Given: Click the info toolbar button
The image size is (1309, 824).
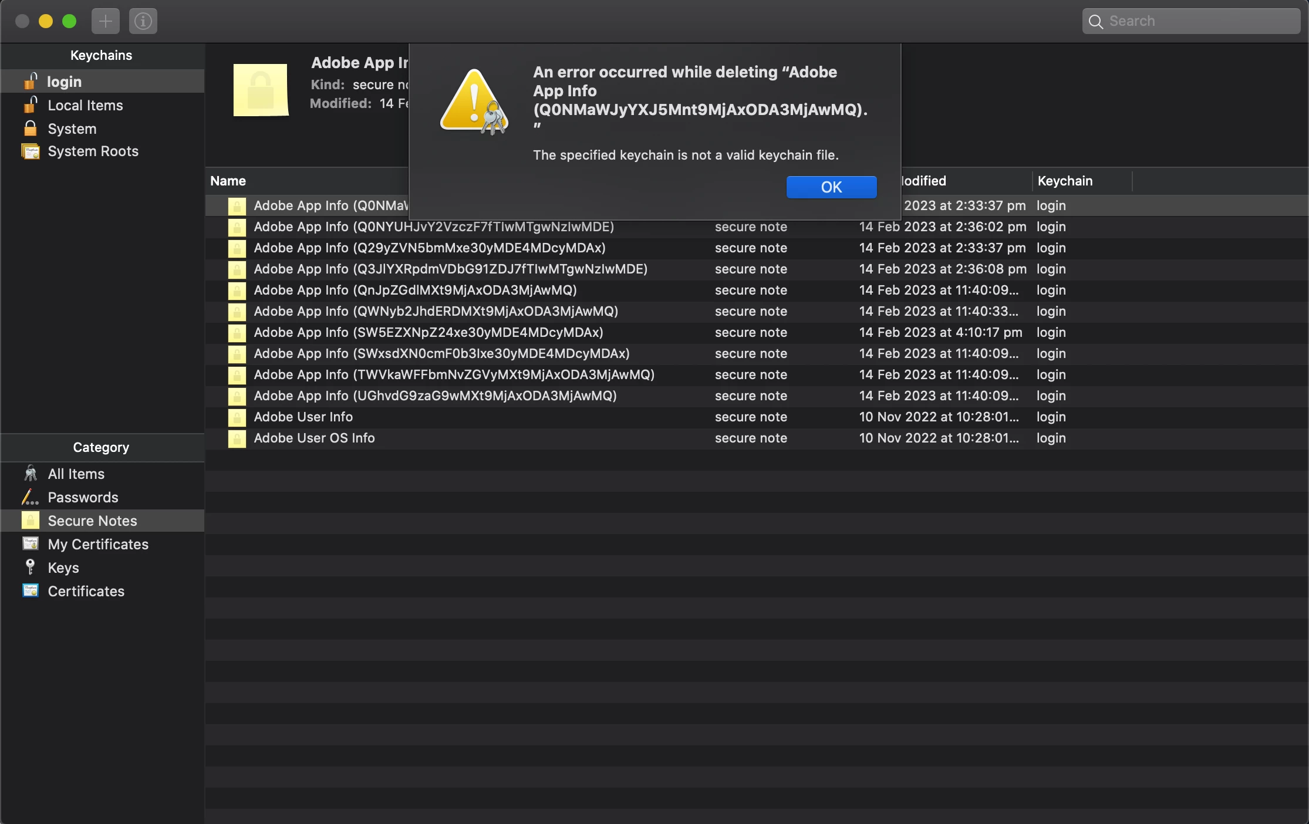Looking at the screenshot, I should point(143,21).
